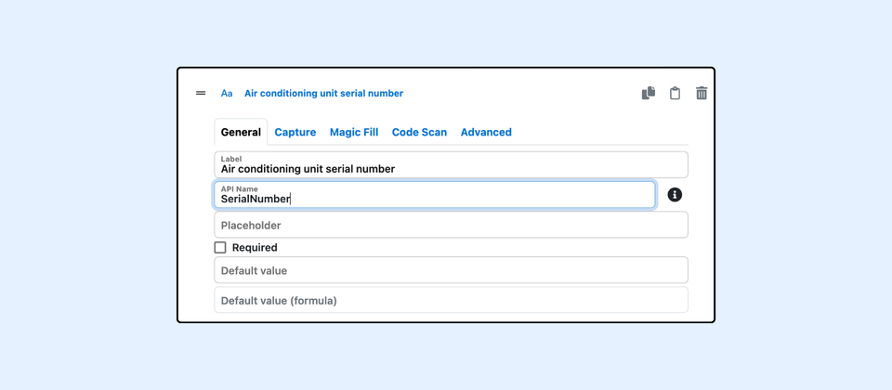Focus the Default value input field

(451, 270)
